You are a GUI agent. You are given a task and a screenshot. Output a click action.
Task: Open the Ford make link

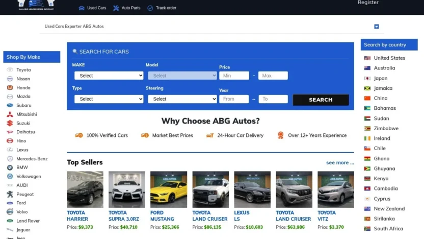point(21,203)
